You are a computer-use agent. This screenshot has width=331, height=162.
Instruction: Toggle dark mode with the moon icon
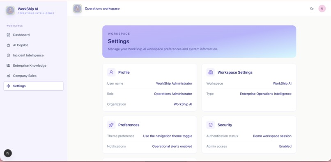[x=312, y=9]
